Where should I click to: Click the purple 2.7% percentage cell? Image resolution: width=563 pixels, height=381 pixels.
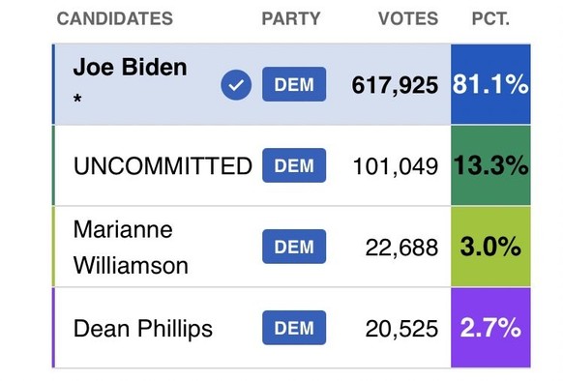click(490, 328)
